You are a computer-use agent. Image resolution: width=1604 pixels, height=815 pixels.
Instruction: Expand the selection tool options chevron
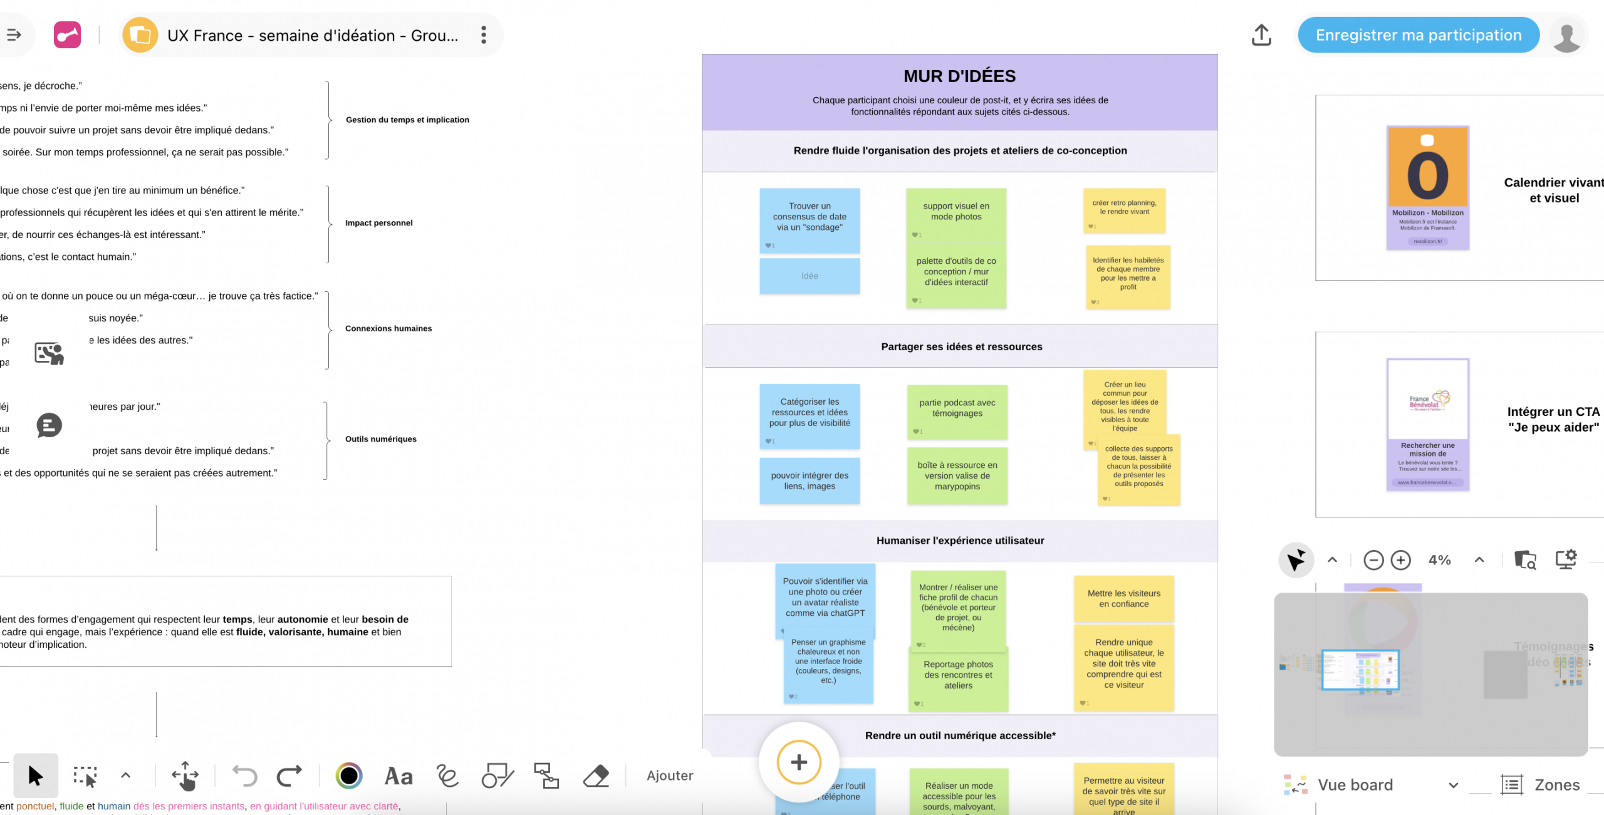pos(125,776)
